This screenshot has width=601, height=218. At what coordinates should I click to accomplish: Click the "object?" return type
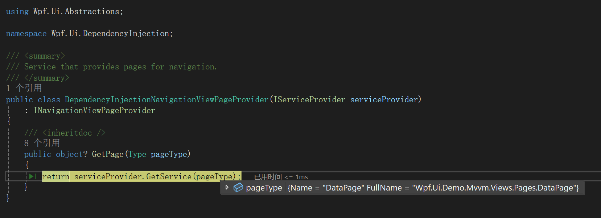point(71,154)
